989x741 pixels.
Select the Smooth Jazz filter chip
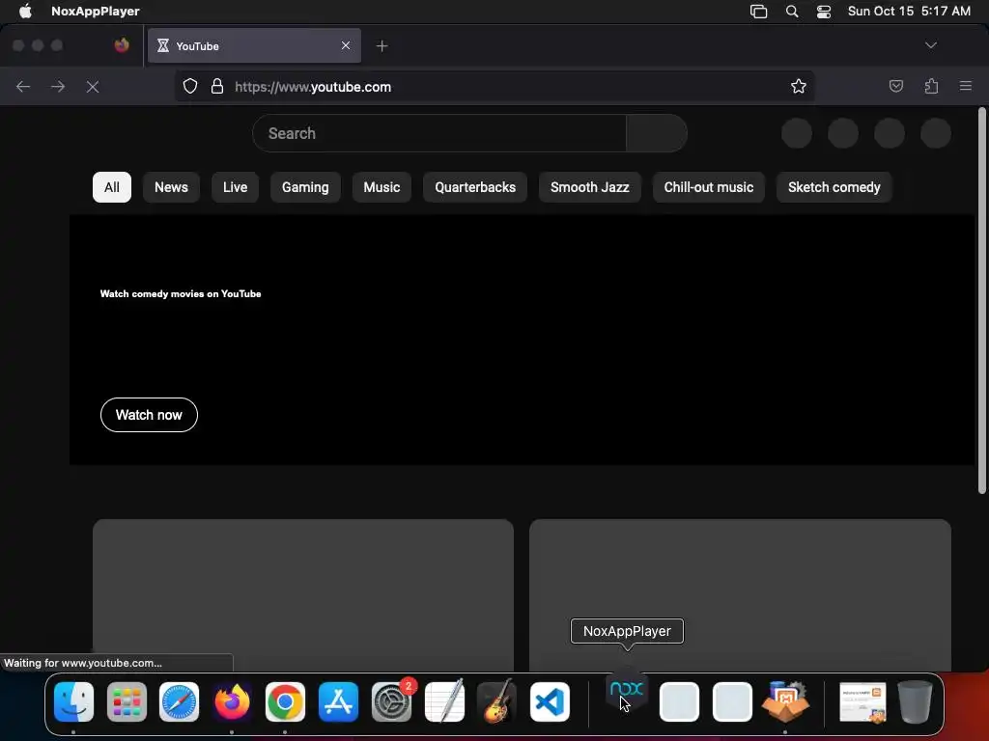[x=590, y=187]
